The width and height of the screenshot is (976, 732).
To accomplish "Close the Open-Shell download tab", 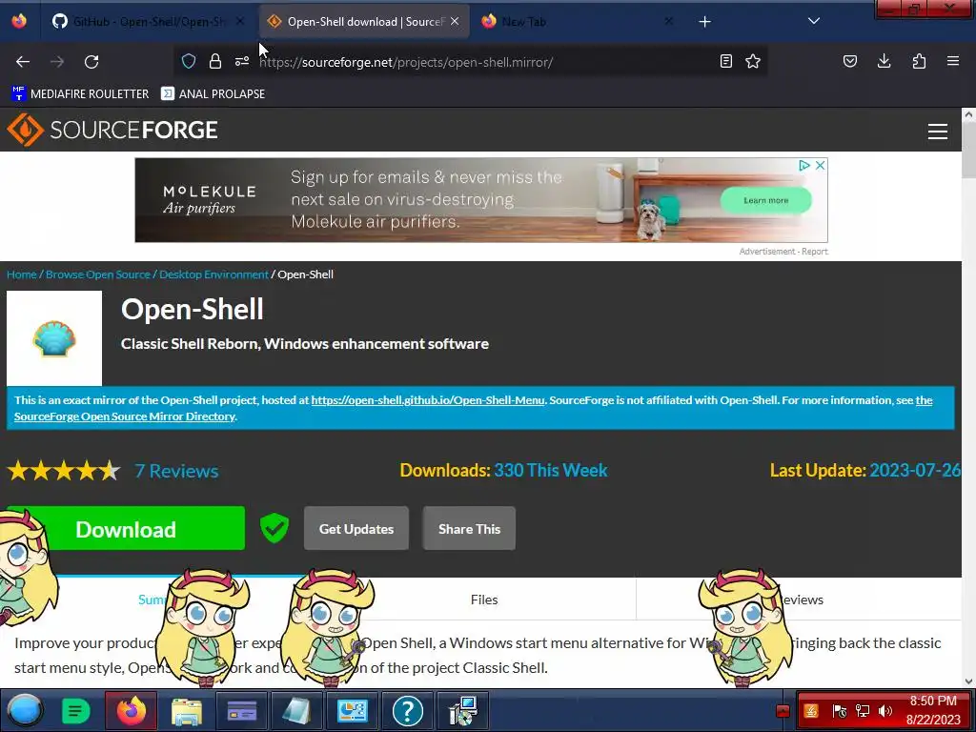I will coord(455,21).
